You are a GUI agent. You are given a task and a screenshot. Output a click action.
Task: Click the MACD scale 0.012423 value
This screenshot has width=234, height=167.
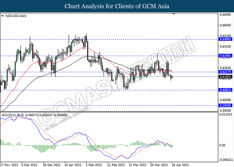click(x=226, y=114)
